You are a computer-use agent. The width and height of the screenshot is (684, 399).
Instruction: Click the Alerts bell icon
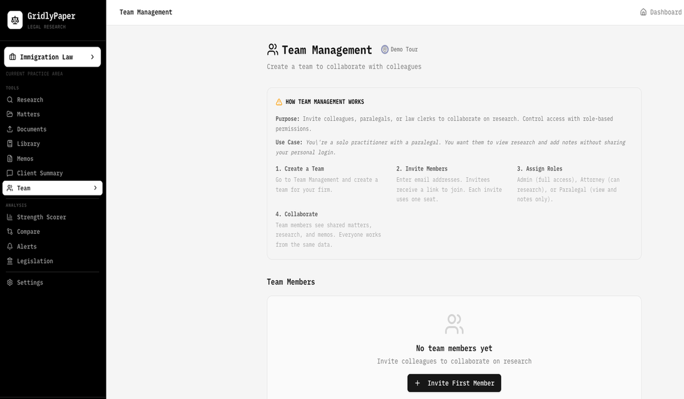coord(10,247)
